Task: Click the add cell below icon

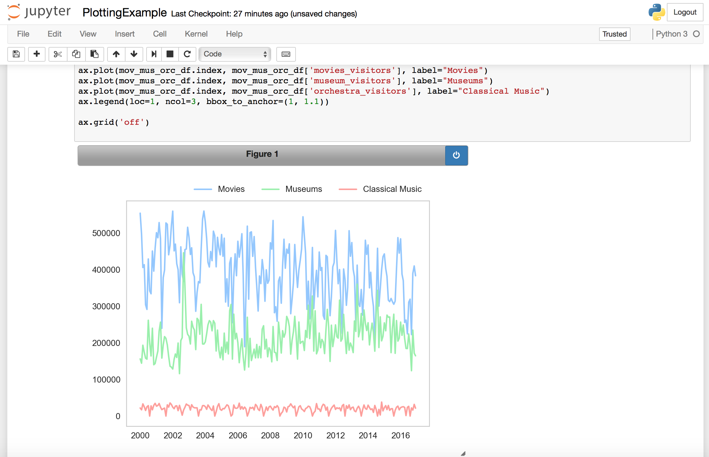Action: click(36, 53)
